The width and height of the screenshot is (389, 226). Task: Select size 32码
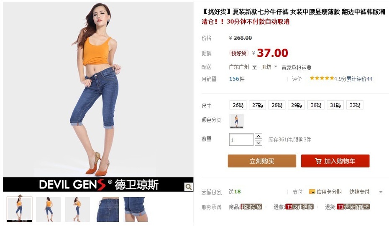(355, 105)
